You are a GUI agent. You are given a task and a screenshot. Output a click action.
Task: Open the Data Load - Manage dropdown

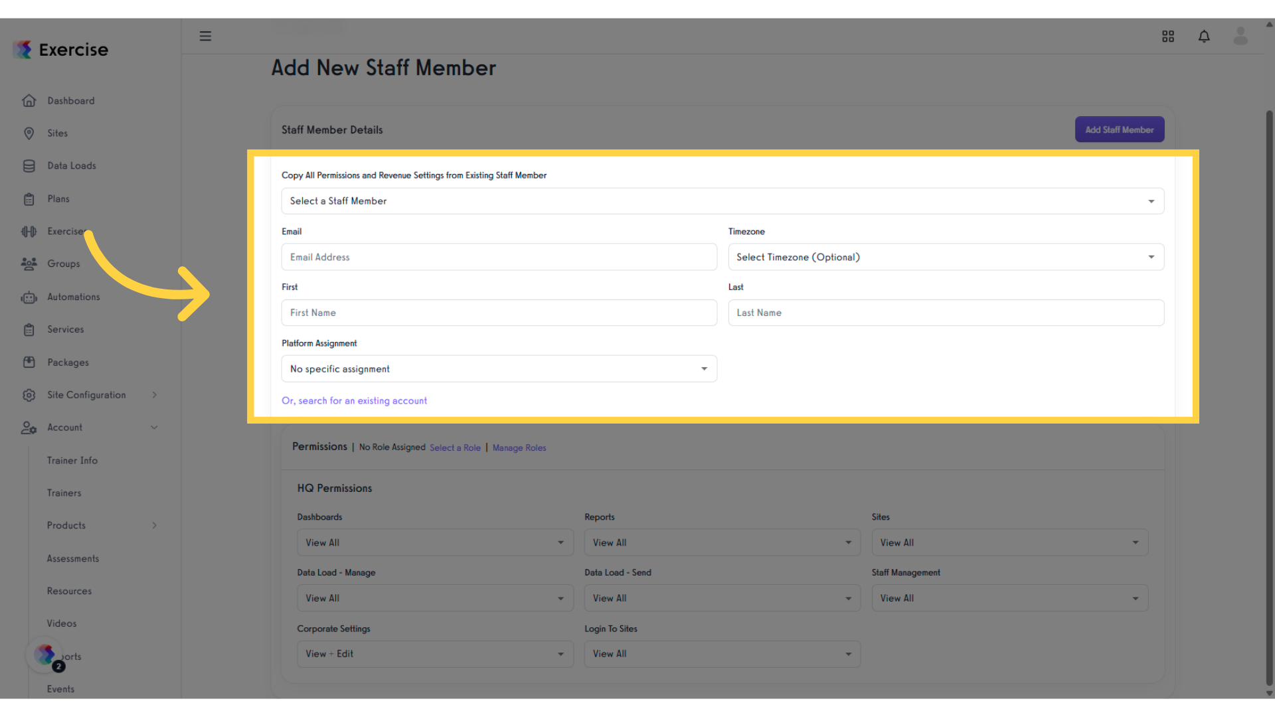(x=435, y=598)
